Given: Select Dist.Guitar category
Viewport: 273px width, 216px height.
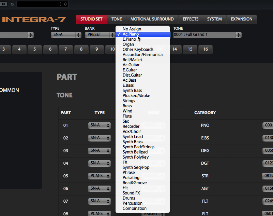Looking at the screenshot, I should [x=142, y=75].
